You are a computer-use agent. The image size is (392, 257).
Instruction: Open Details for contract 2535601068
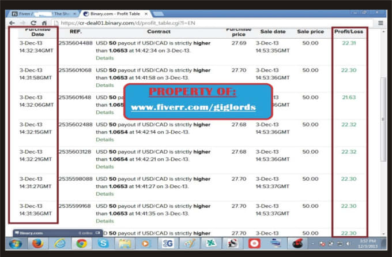[105, 85]
